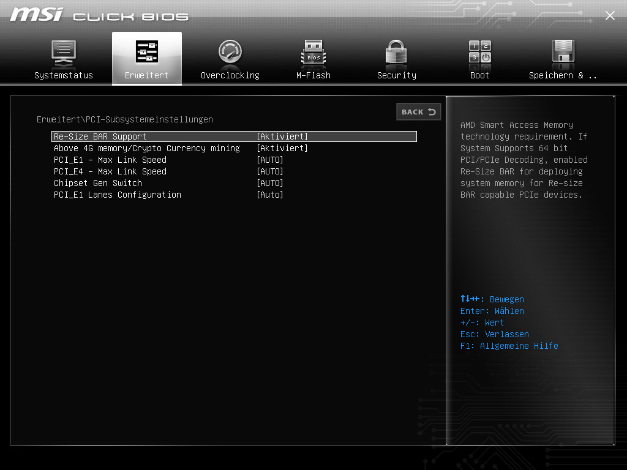Click the F1: Allgemeine Hilfe hint
Viewport: 627px width, 470px height.
509,346
